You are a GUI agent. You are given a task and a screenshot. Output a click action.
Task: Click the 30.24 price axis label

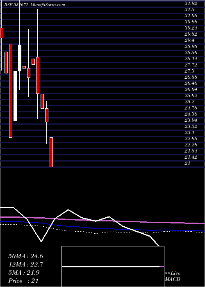pos(191,28)
